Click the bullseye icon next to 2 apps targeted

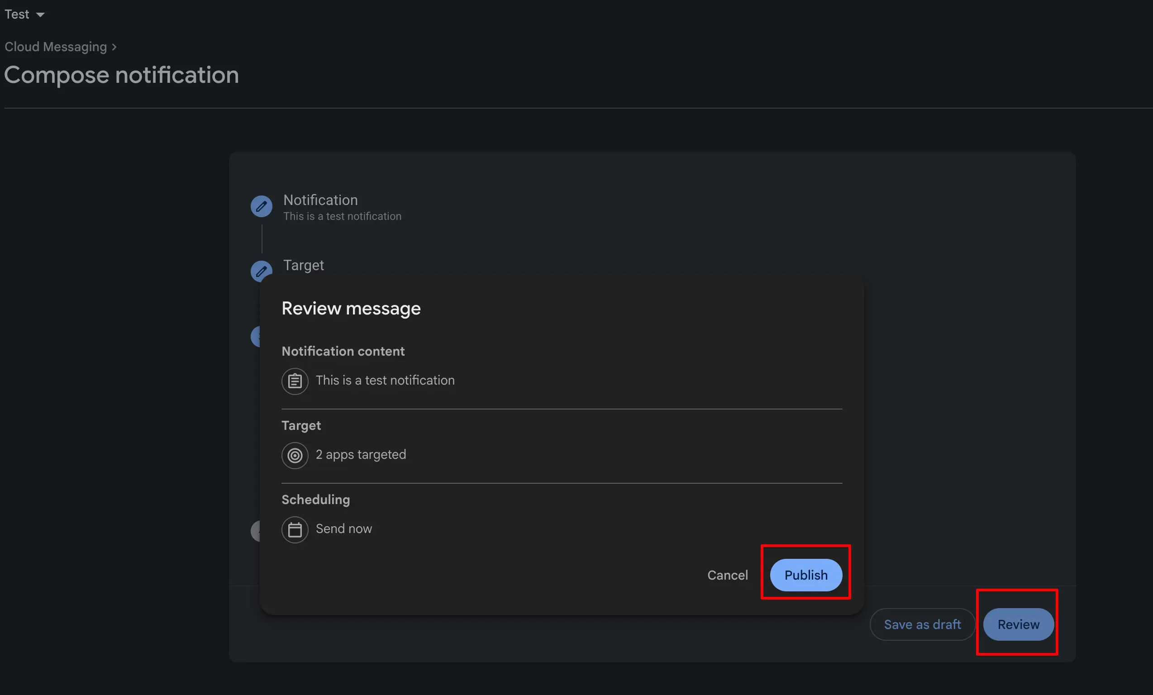coord(295,455)
